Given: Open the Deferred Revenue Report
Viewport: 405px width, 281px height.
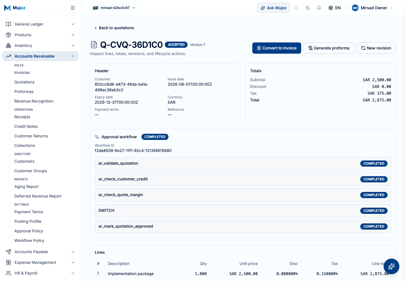Looking at the screenshot, I should [38, 196].
